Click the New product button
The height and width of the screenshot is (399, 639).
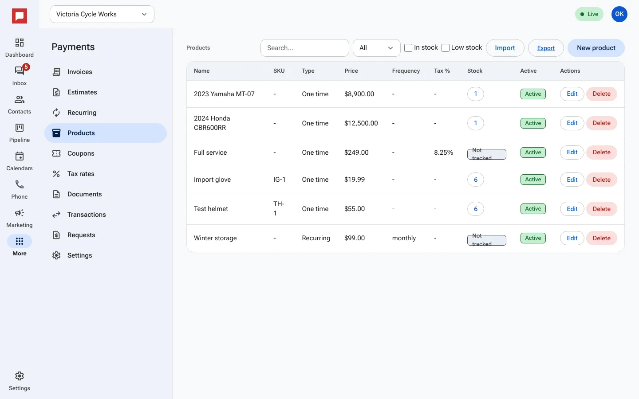pos(596,48)
